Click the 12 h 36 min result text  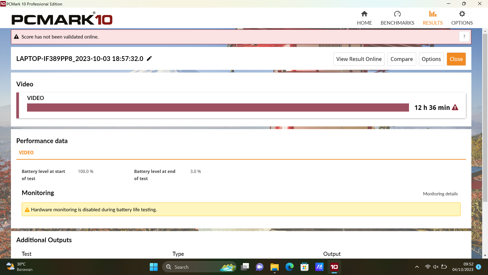432,108
